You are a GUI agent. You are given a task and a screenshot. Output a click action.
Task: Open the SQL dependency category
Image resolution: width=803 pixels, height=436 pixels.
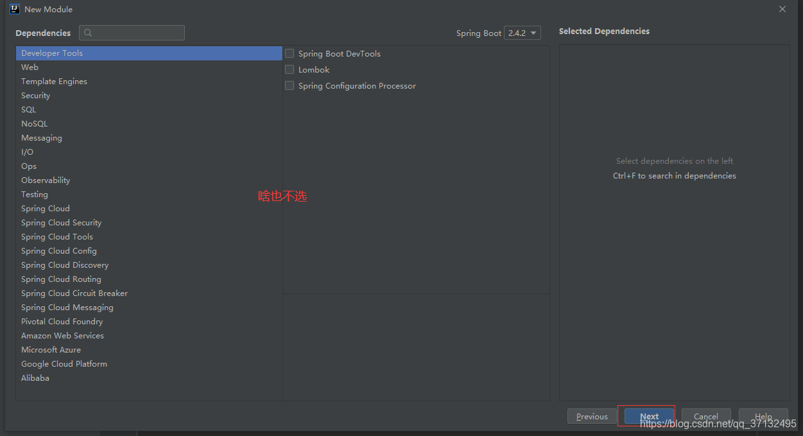pyautogui.click(x=149, y=110)
